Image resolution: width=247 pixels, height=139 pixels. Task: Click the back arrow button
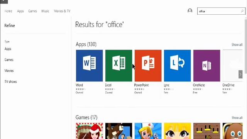click(x=4, y=1)
